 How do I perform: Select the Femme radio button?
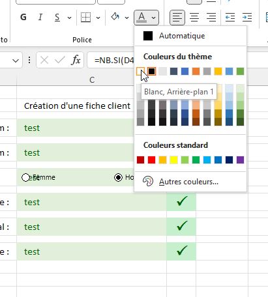(25, 178)
